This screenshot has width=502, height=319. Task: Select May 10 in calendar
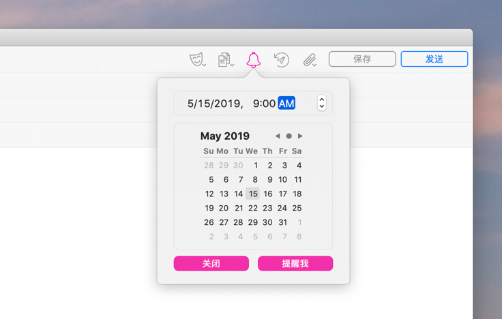coord(282,179)
